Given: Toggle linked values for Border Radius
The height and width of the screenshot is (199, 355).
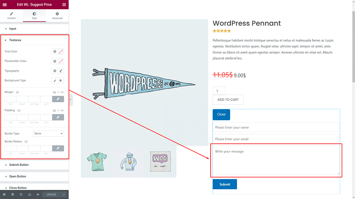Looking at the screenshot, I should 58,148.
